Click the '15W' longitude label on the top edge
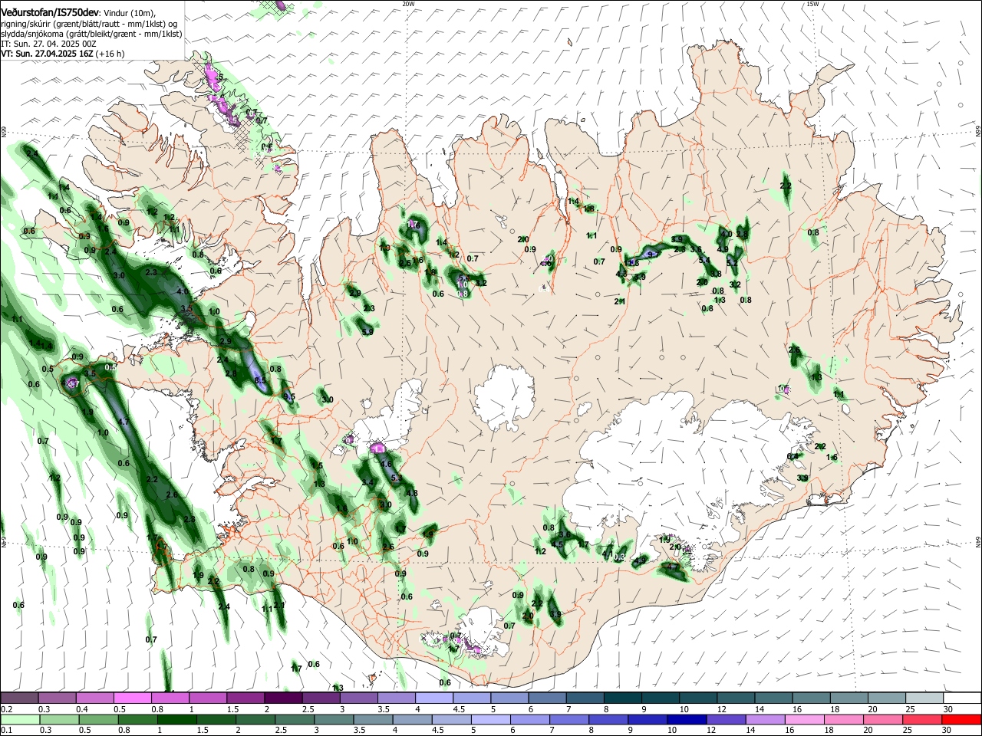This screenshot has width=982, height=736. pos(812,4)
